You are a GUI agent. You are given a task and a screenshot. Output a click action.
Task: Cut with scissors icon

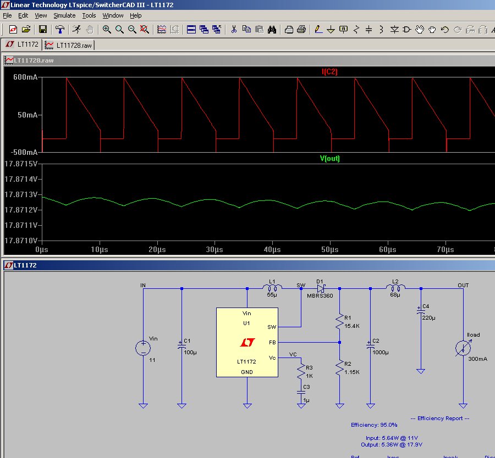[234, 29]
